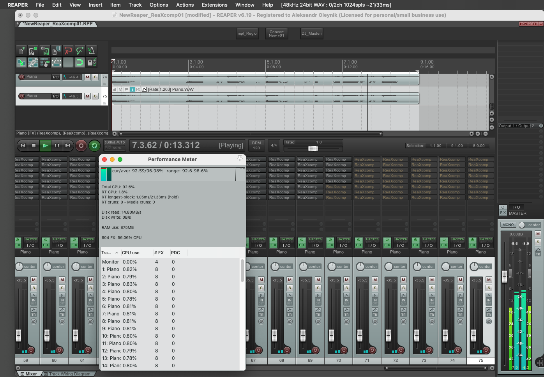Click the Save Project toolbar icon
The width and height of the screenshot is (544, 377).
pyautogui.click(x=45, y=51)
